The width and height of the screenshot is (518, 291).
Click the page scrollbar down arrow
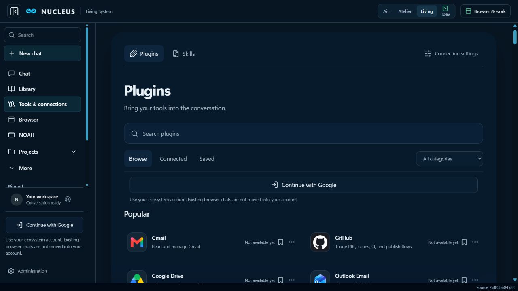pos(515,280)
